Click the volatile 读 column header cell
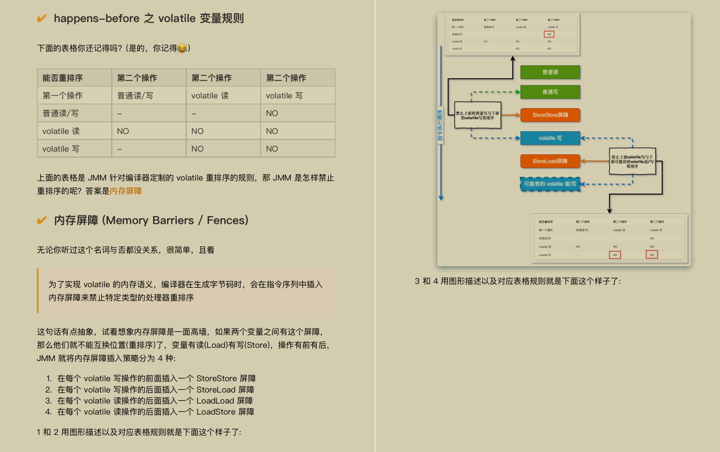This screenshot has width=720, height=452. [x=223, y=95]
